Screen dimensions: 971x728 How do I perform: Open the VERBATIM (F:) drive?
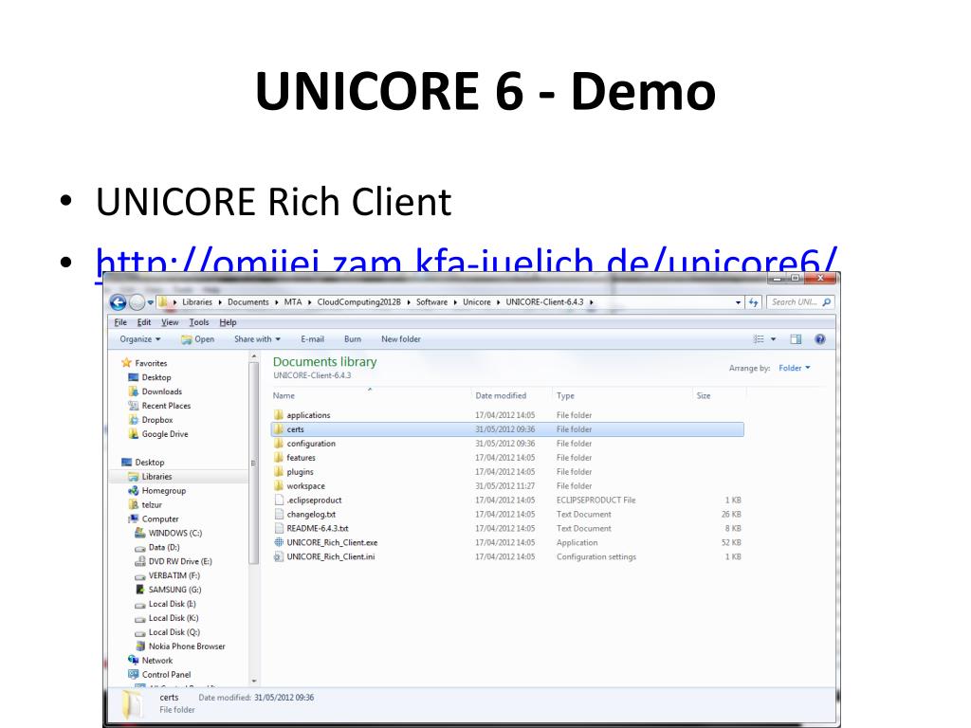pyautogui.click(x=174, y=576)
